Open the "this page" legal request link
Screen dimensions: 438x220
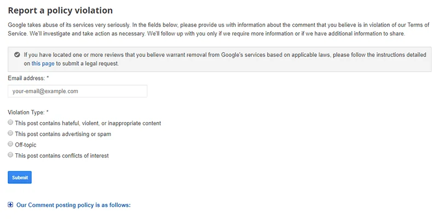43,63
